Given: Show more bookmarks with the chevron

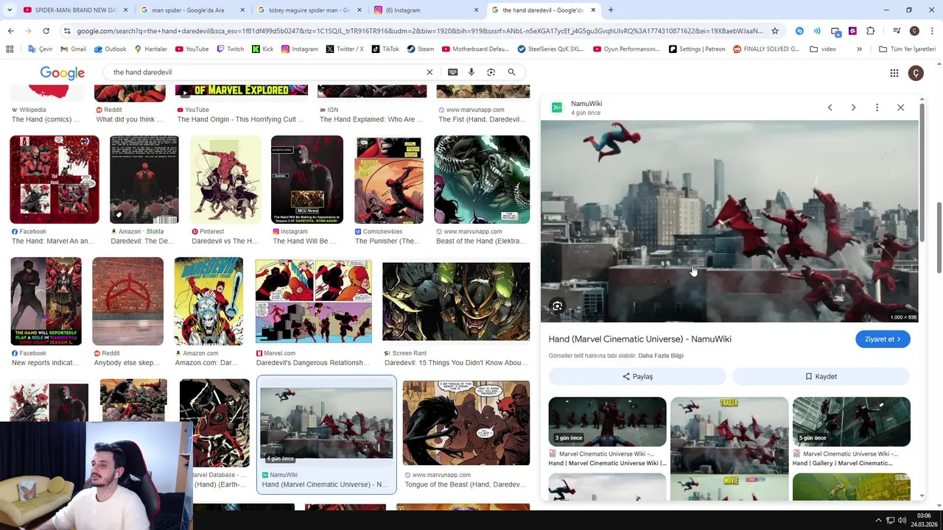Looking at the screenshot, I should tap(859, 49).
